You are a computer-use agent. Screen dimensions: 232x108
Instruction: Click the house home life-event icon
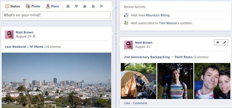(x=85, y=6)
